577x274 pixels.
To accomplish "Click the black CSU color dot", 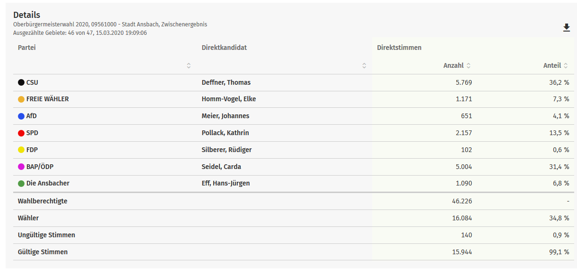I will [x=21, y=83].
